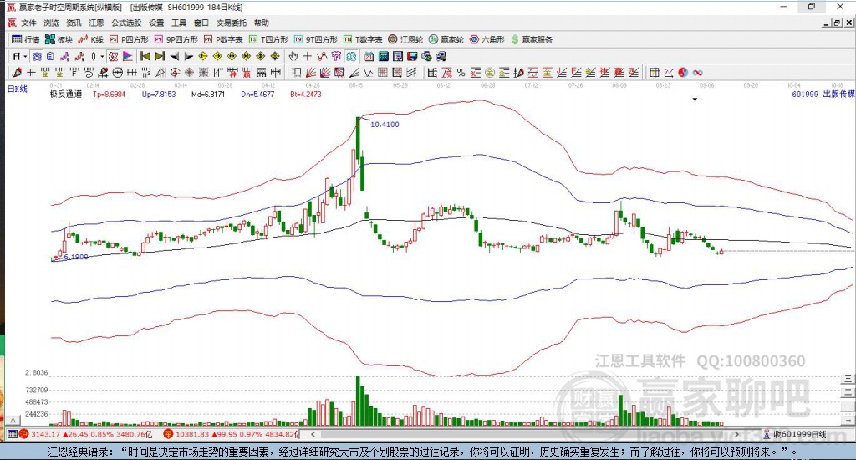The height and width of the screenshot is (460, 856).
Task: Click the colorful triangle gradient icon
Action: [128, 56]
